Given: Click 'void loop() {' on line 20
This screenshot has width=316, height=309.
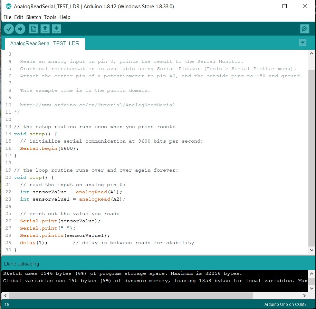Looking at the screenshot, I should pyautogui.click(x=34, y=177).
